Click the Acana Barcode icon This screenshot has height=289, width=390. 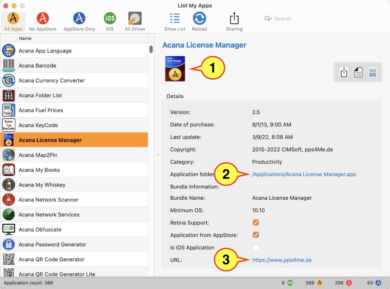(x=9, y=66)
